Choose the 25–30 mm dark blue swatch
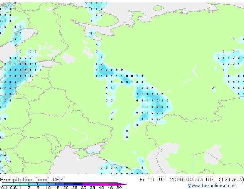Viewport: 244px width, 189px height. (x=78, y=184)
